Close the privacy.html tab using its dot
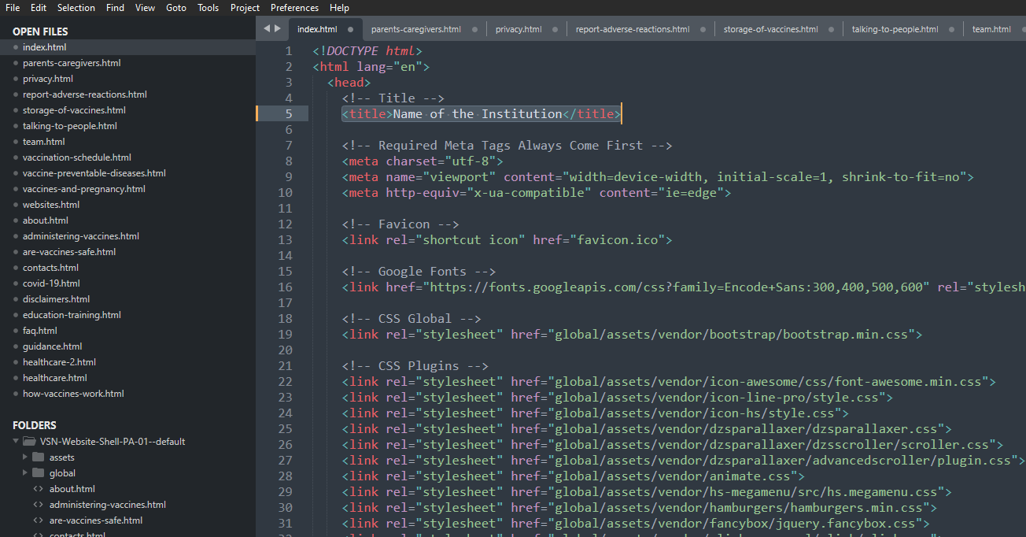 click(x=555, y=30)
